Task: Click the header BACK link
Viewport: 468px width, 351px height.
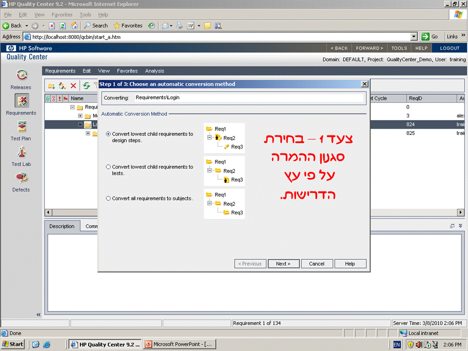Action: coord(339,48)
